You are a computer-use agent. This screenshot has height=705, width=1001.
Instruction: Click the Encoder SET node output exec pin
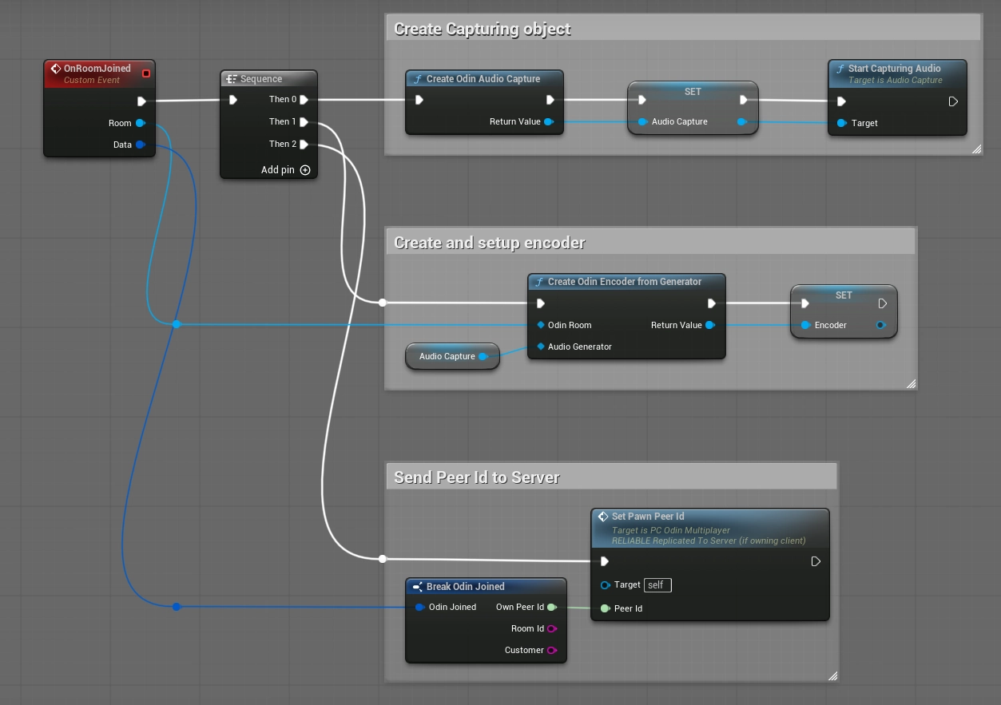(883, 303)
